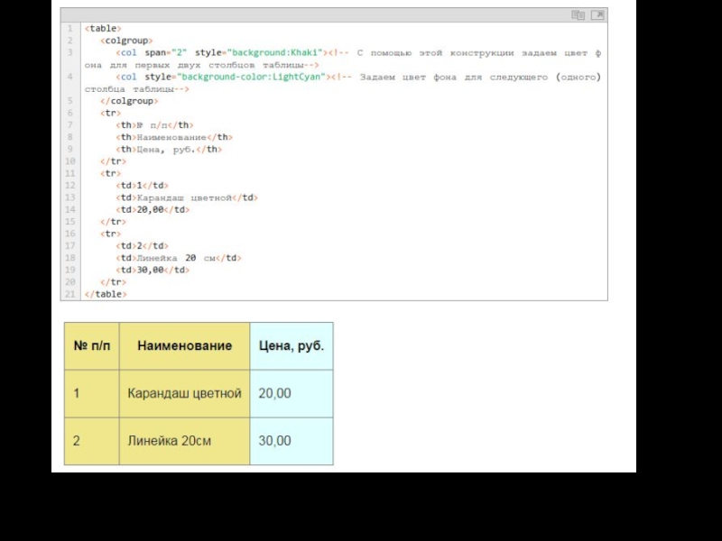Screen dimensions: 722x541
Task: Click the closing </colgroup> tag in the code
Action: [129, 101]
